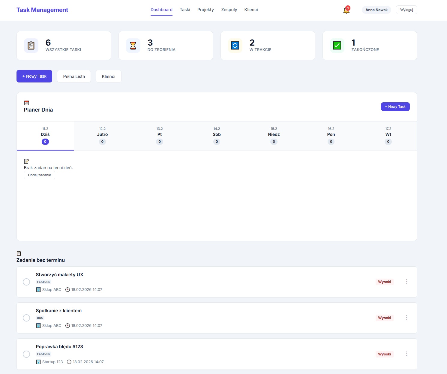Go to the Projekty navigation tab
This screenshot has width=447, height=374.
point(205,10)
